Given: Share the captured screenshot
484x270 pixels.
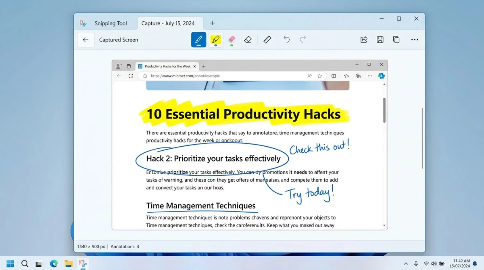Looking at the screenshot, I should [364, 39].
